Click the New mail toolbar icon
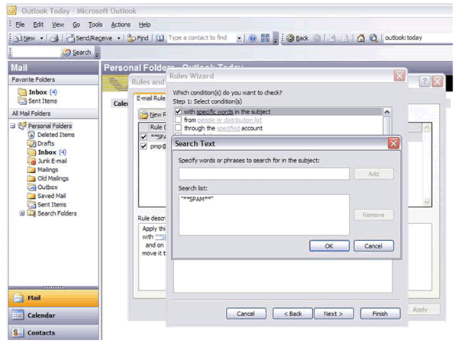Image resolution: width=458 pixels, height=352 pixels. (24, 38)
